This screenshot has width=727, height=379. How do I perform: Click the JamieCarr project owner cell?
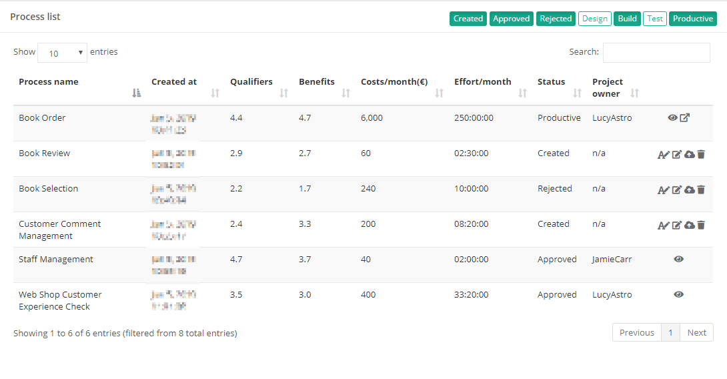(612, 260)
